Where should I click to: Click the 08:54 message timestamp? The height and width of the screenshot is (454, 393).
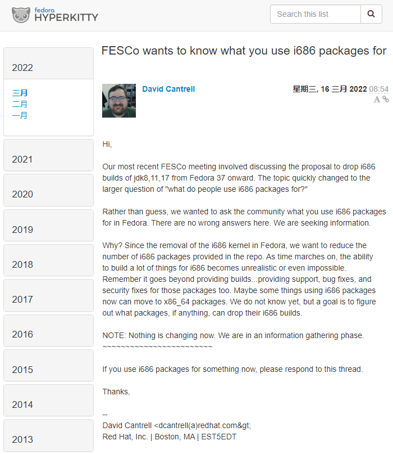tap(378, 89)
